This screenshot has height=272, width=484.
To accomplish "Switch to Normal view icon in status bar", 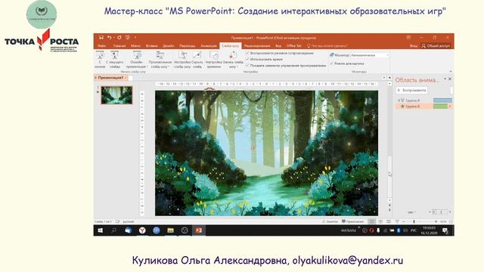I will (x=372, y=221).
